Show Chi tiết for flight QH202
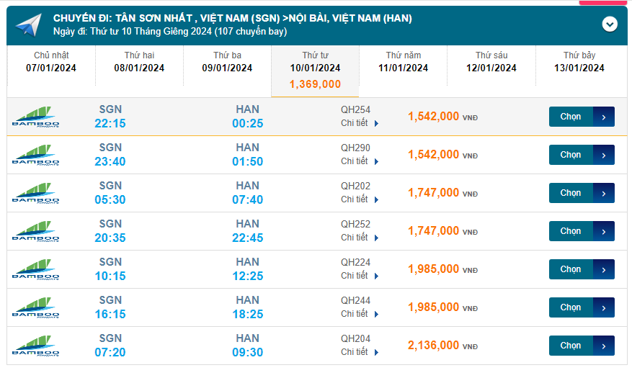Image resolution: width=632 pixels, height=378 pixels. [x=359, y=199]
